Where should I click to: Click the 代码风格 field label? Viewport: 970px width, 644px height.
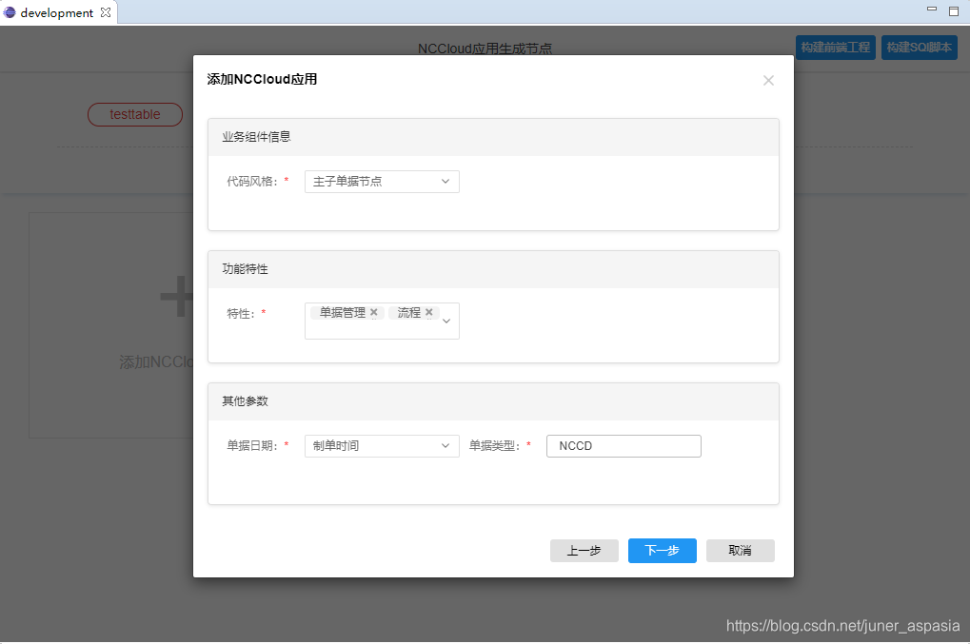point(252,181)
